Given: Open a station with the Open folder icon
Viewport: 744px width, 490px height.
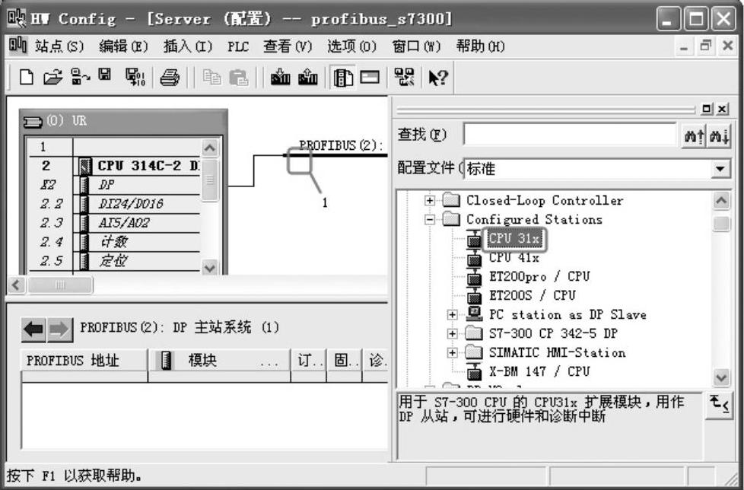Looking at the screenshot, I should 53,77.
